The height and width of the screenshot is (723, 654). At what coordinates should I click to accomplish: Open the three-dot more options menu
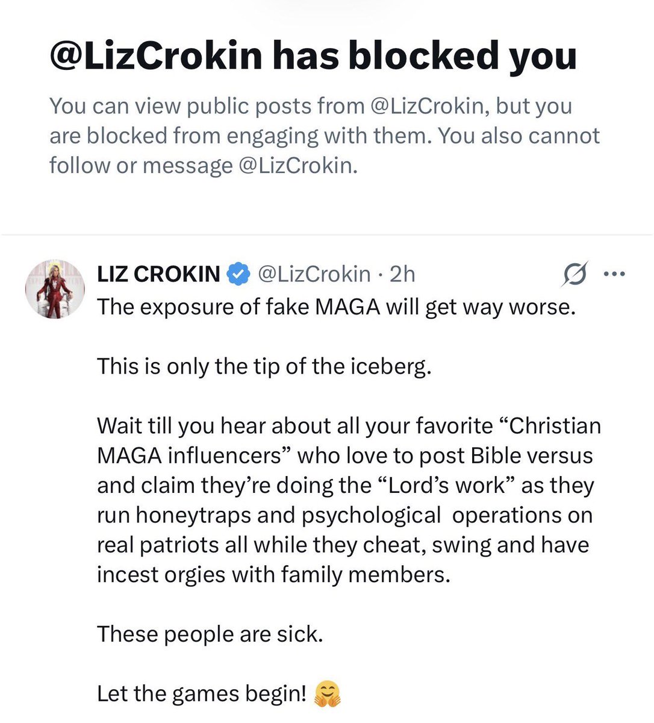tap(614, 275)
